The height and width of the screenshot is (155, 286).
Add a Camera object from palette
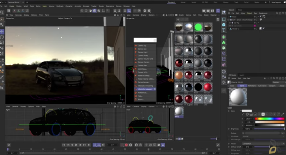click(x=224, y=77)
